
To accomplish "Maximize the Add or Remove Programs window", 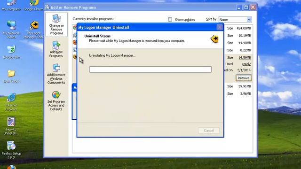I will click(246, 8).
